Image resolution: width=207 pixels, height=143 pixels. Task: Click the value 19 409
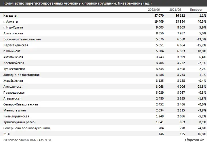point(159,21)
